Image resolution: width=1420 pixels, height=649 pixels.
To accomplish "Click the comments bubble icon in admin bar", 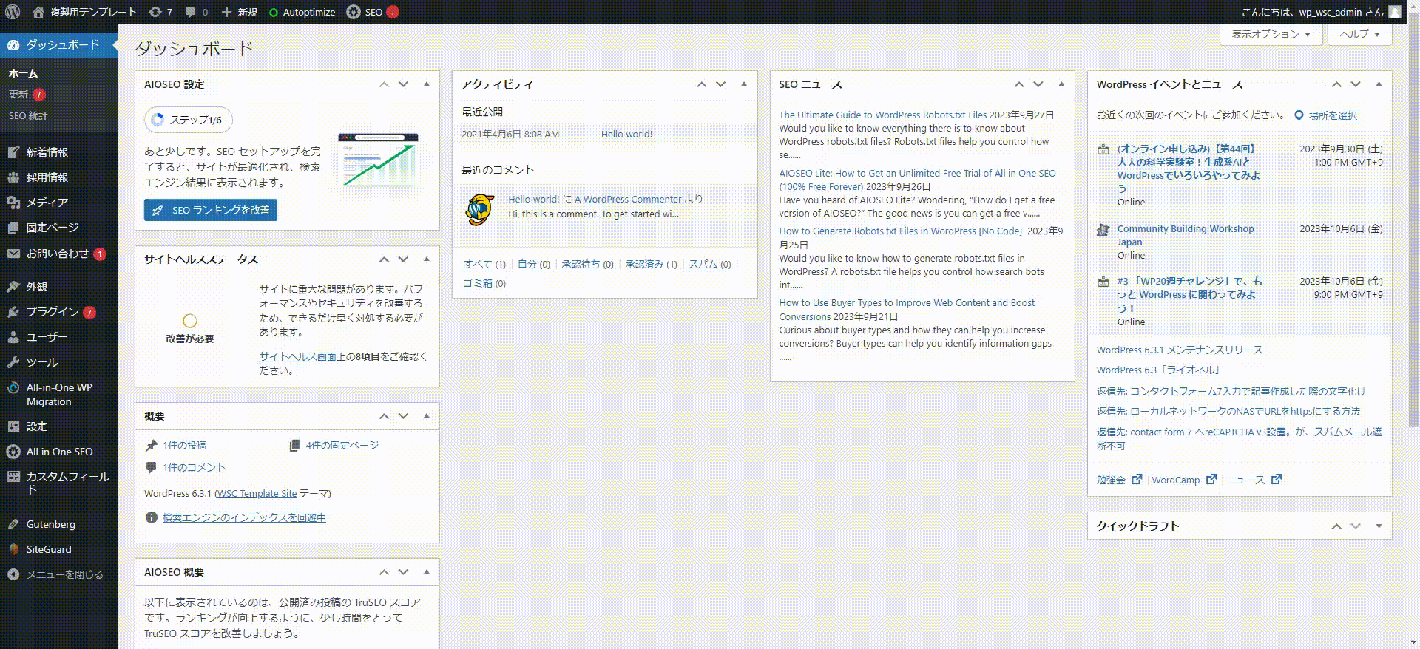I will (x=191, y=12).
